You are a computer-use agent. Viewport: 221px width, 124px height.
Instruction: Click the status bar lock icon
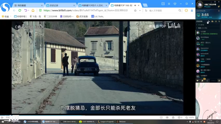tap(173, 118)
